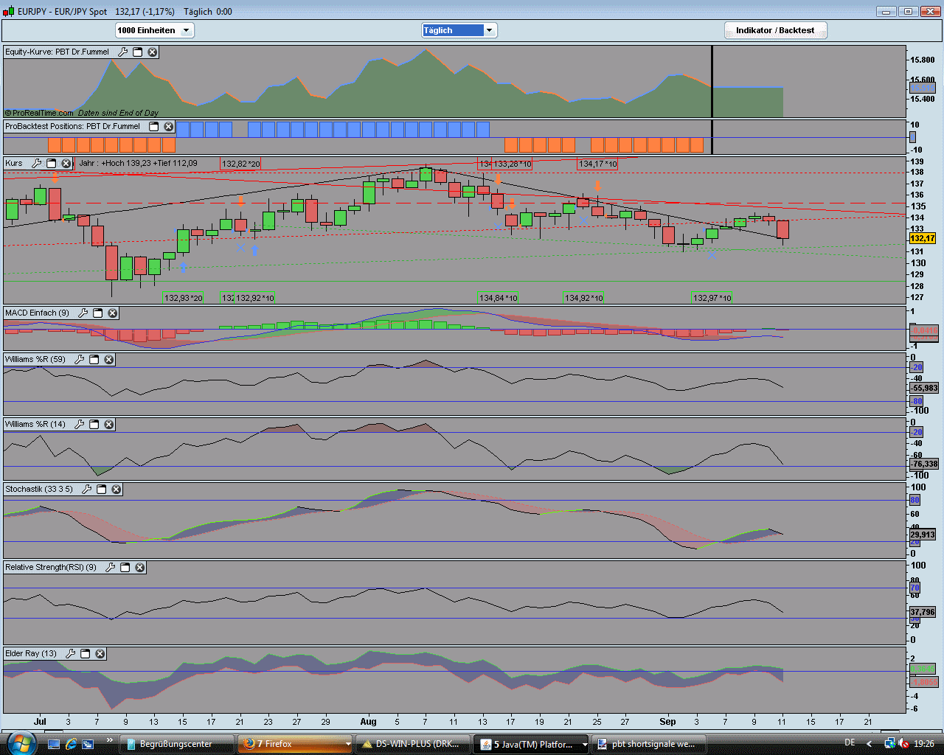
Task: Click the Indikator / Backtest button
Action: coord(775,30)
